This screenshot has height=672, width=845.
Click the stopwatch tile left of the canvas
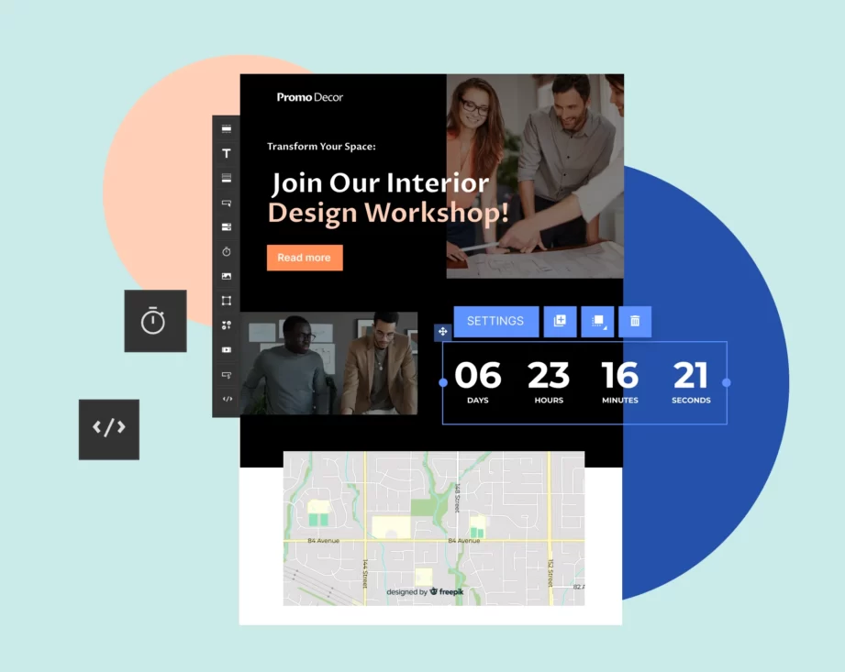click(154, 322)
